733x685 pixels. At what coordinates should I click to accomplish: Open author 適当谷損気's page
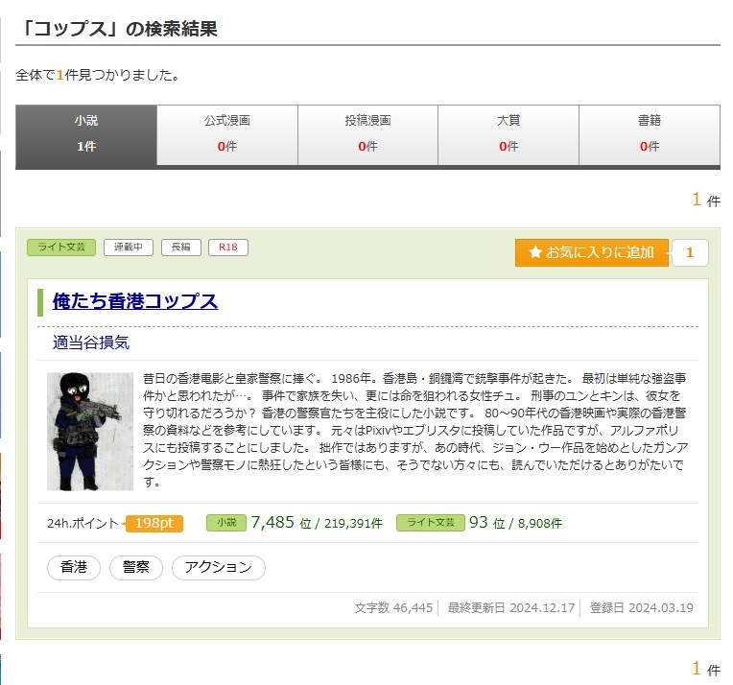click(91, 342)
